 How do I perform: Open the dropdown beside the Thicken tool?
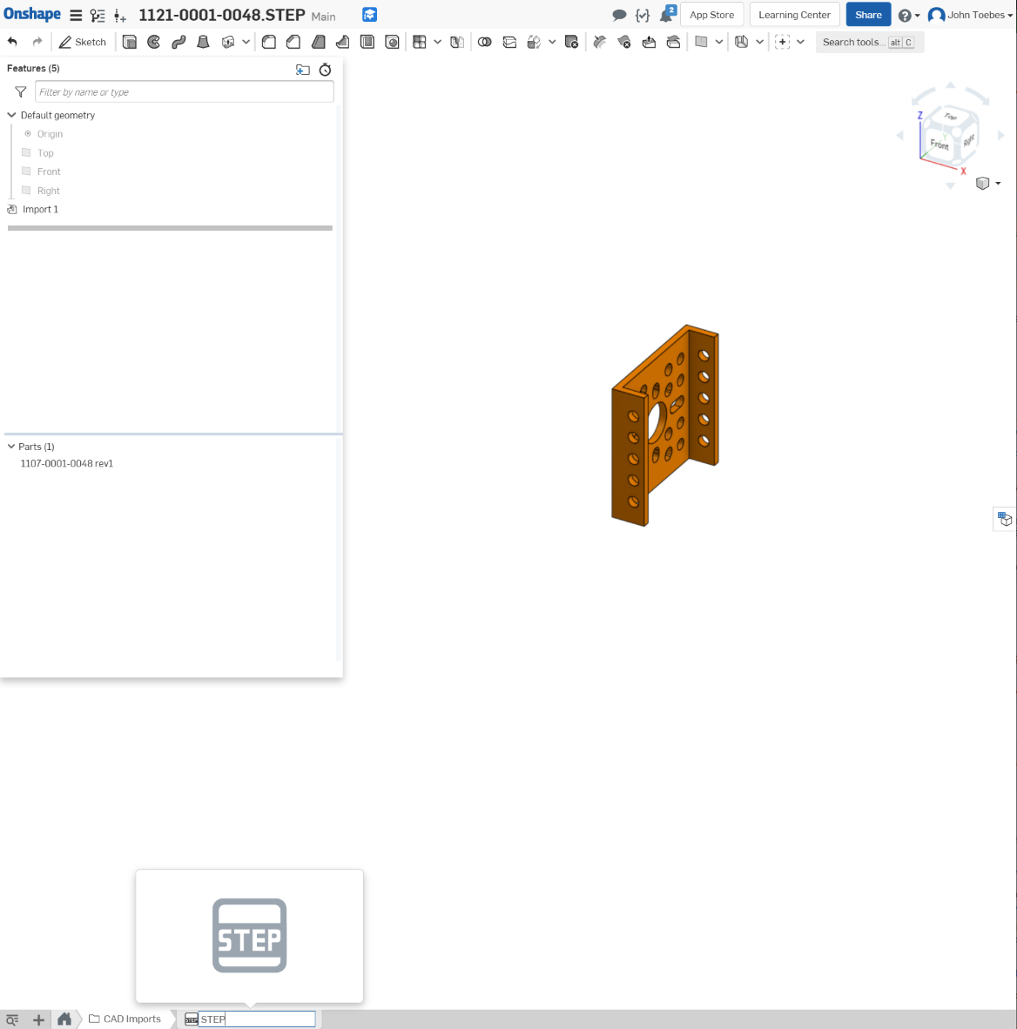(246, 42)
